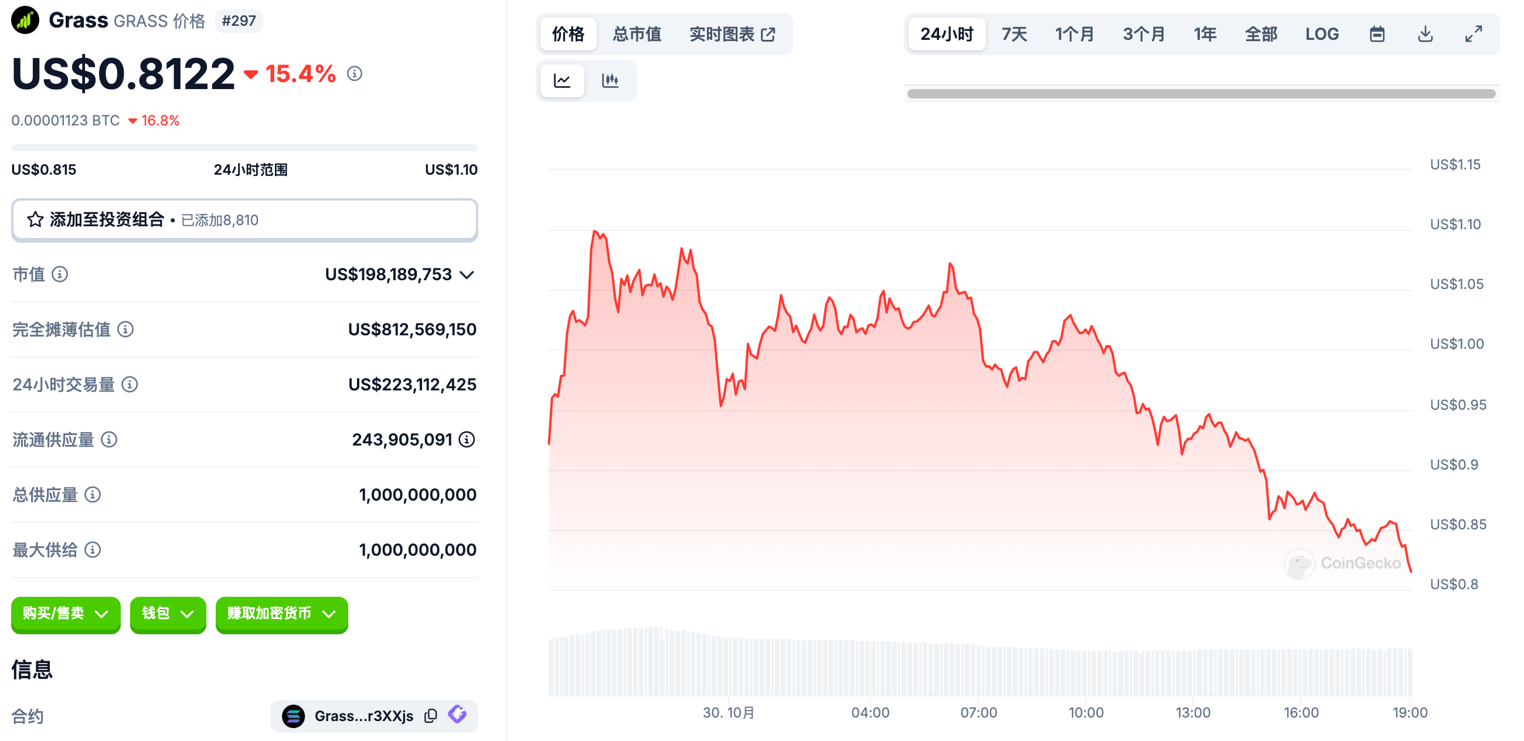Switch to candlestick chart view
The width and height of the screenshot is (1524, 741).
(610, 80)
